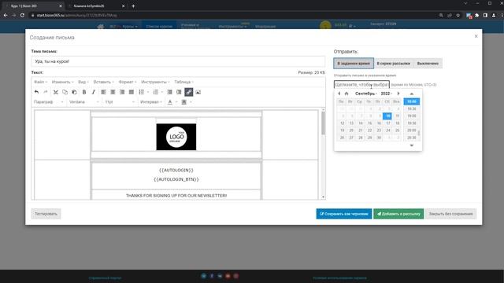
Task: Expand the text color dropdown arrow
Action: tap(176, 102)
